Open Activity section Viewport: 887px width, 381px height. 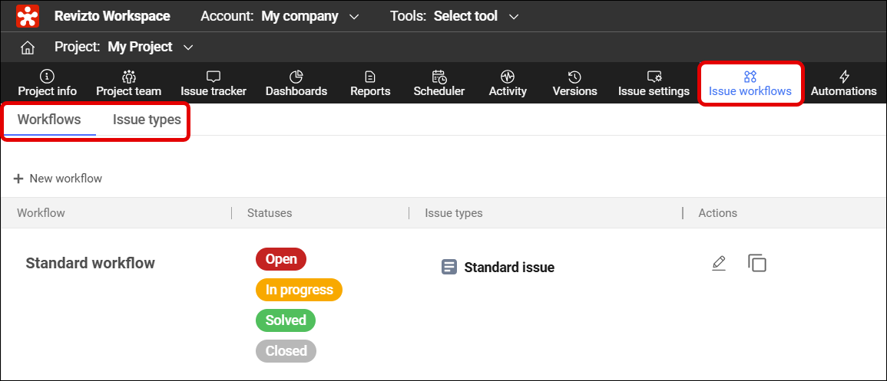[508, 84]
